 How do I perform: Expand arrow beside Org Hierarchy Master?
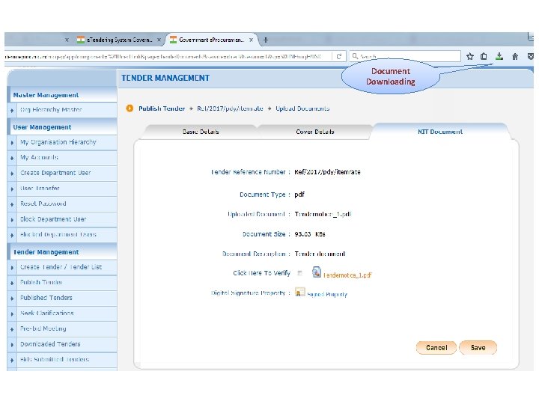[x=12, y=110]
